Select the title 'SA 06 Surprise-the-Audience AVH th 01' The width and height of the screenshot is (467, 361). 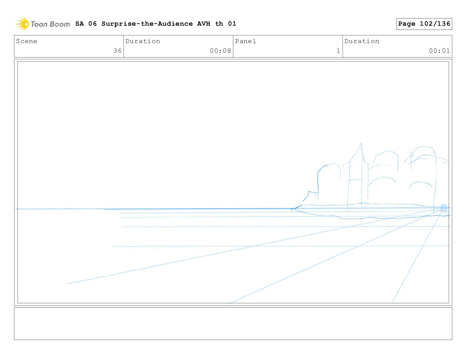pos(156,24)
